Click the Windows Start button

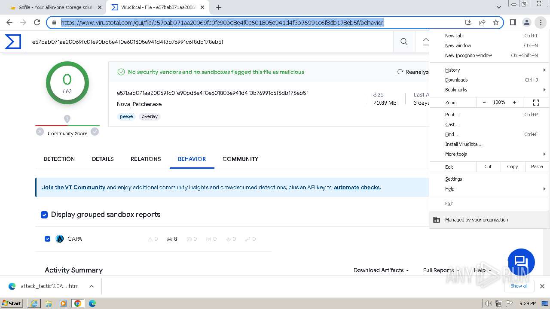12,303
